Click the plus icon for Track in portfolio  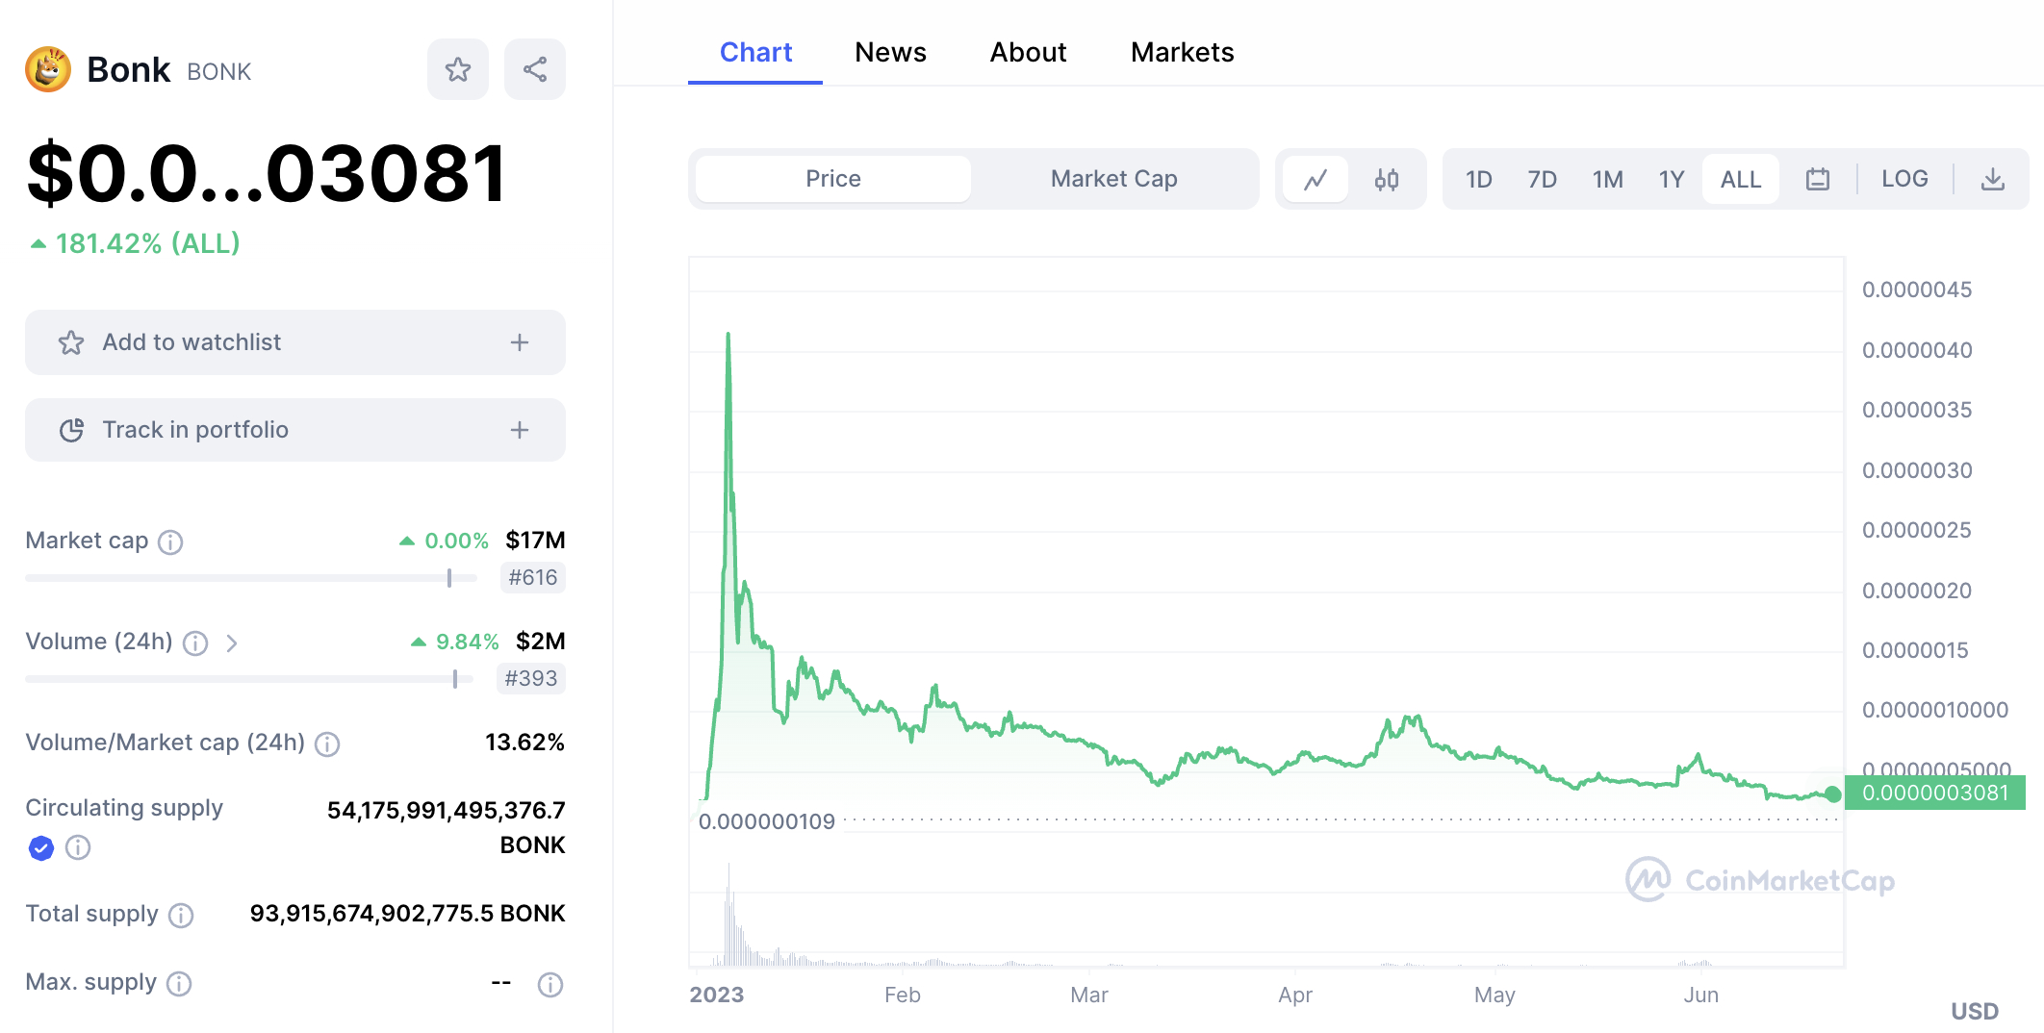pyautogui.click(x=520, y=430)
